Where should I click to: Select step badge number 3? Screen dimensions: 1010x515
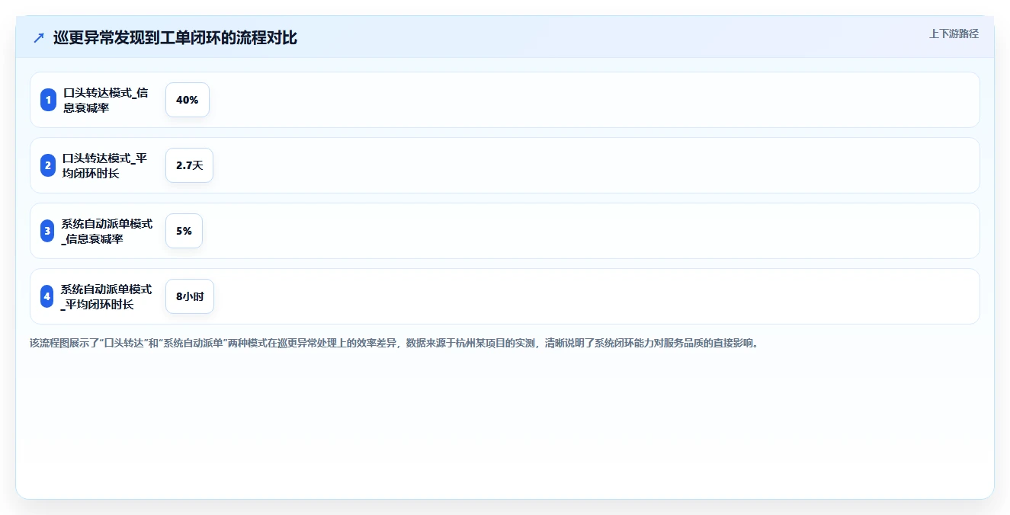click(47, 231)
